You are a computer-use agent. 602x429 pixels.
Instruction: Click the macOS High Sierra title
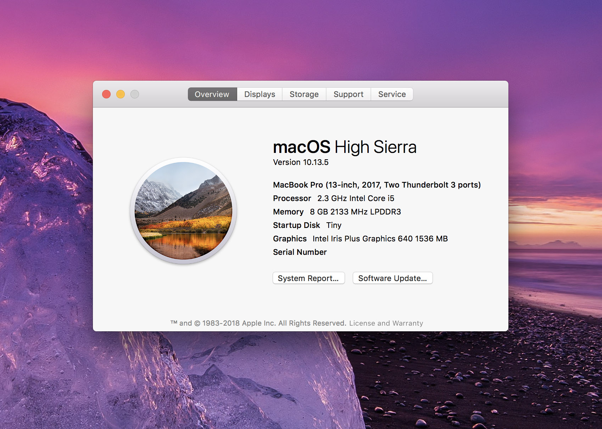coord(345,147)
